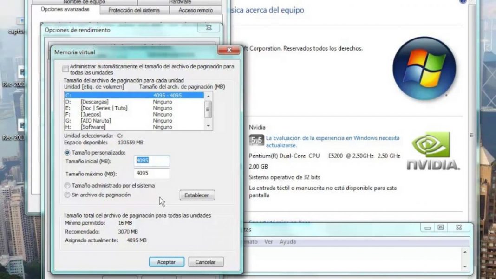The width and height of the screenshot is (496, 279).
Task: Select the 'Tamaño administrado por el sistema' option
Action: [67, 186]
